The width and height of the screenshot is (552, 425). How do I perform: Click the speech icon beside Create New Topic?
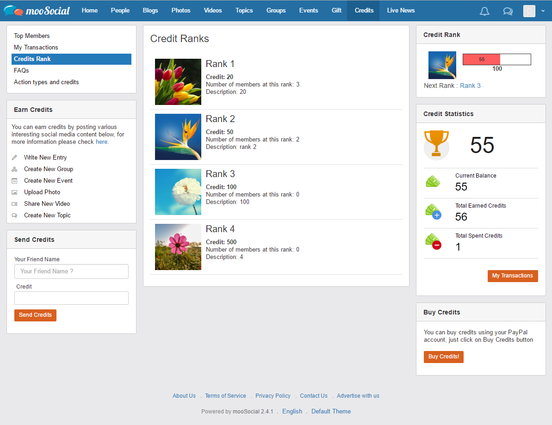click(x=14, y=216)
